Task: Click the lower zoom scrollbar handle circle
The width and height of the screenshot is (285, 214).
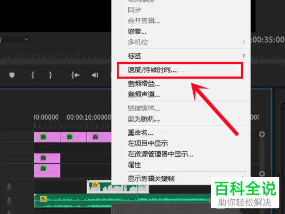Action: click(262, 173)
